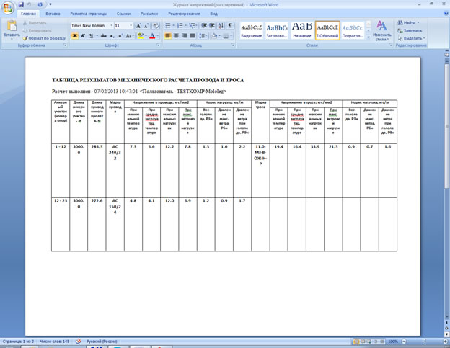Open Word help question mark
The width and height of the screenshot is (450, 348).
click(446, 13)
